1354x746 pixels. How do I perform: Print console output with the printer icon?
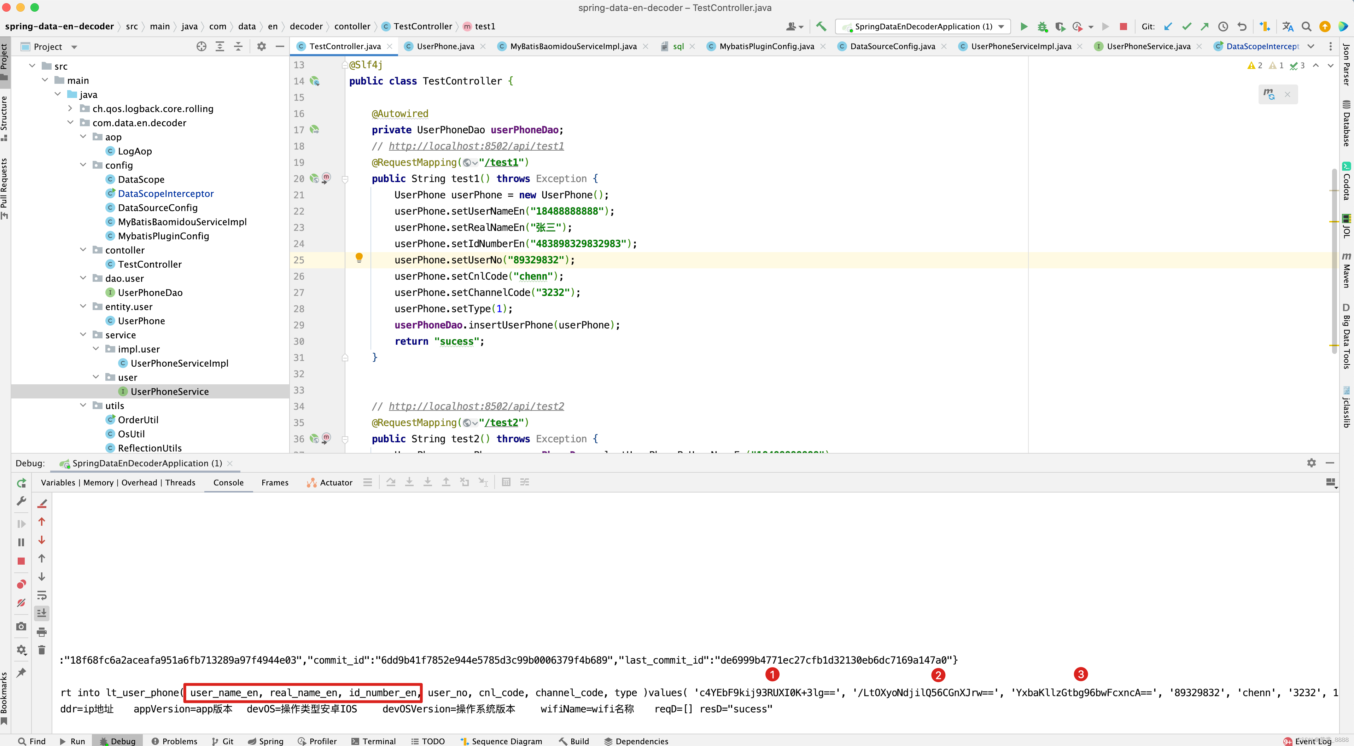(42, 632)
